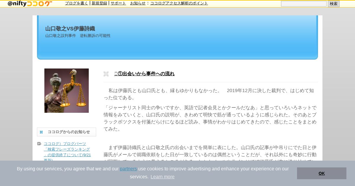
Task: Click the 検索 search button
Action: (334, 4)
